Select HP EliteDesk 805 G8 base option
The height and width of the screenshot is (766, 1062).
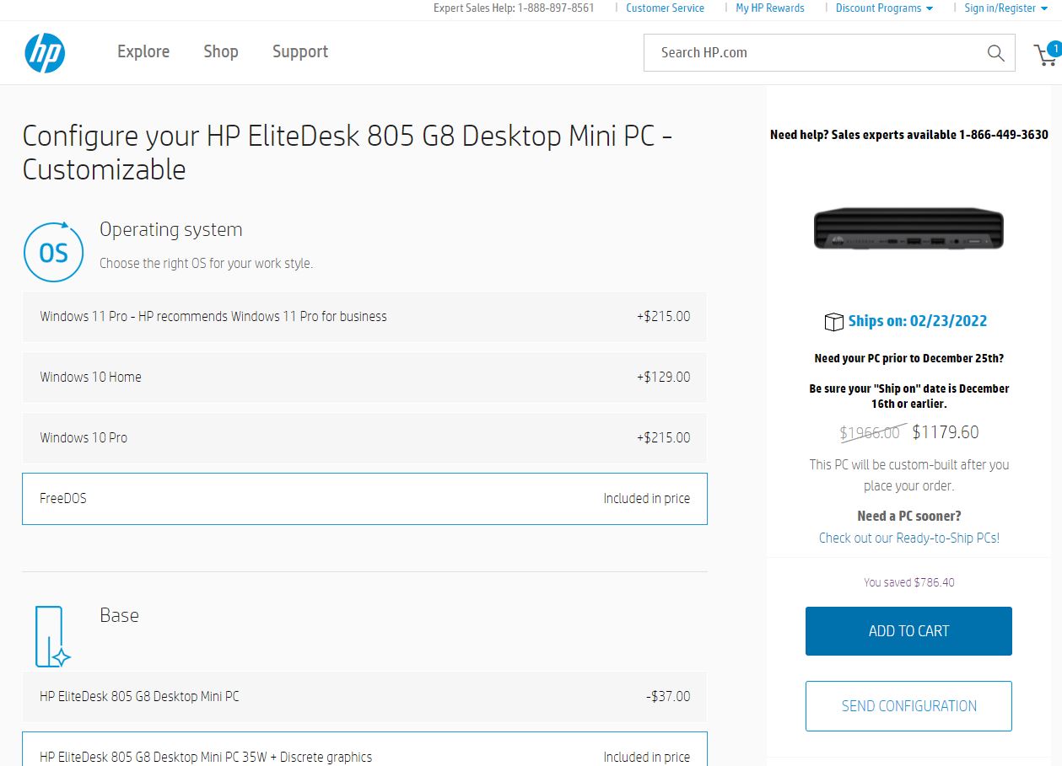364,697
